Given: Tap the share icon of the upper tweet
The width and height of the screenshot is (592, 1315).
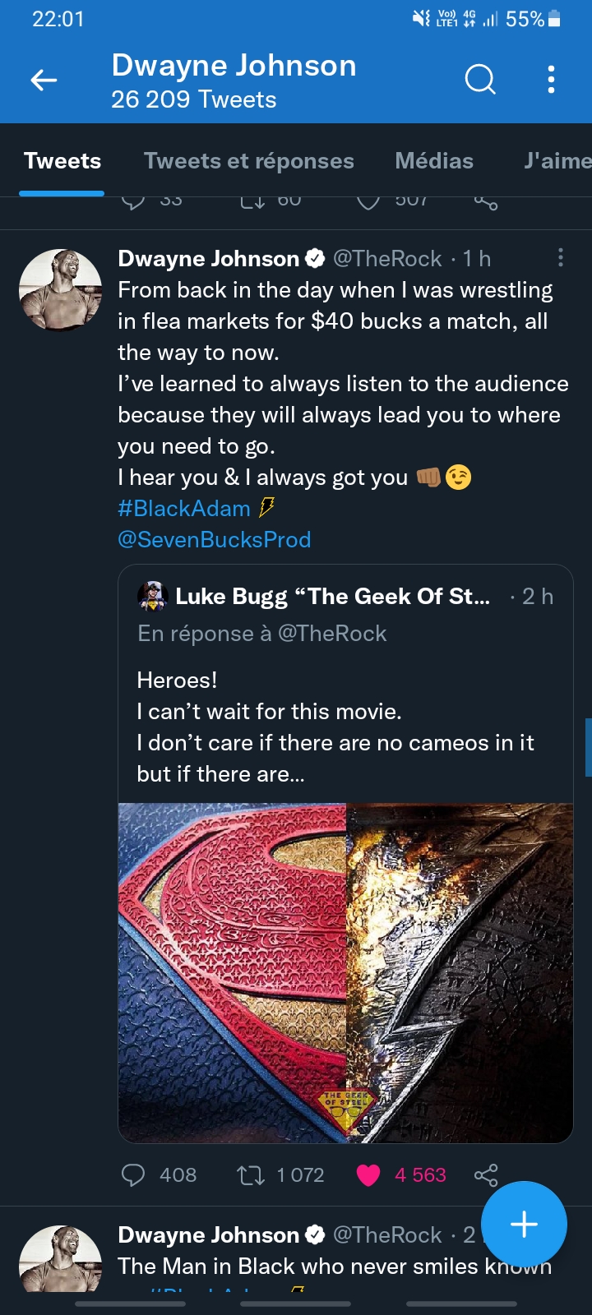Looking at the screenshot, I should [486, 203].
